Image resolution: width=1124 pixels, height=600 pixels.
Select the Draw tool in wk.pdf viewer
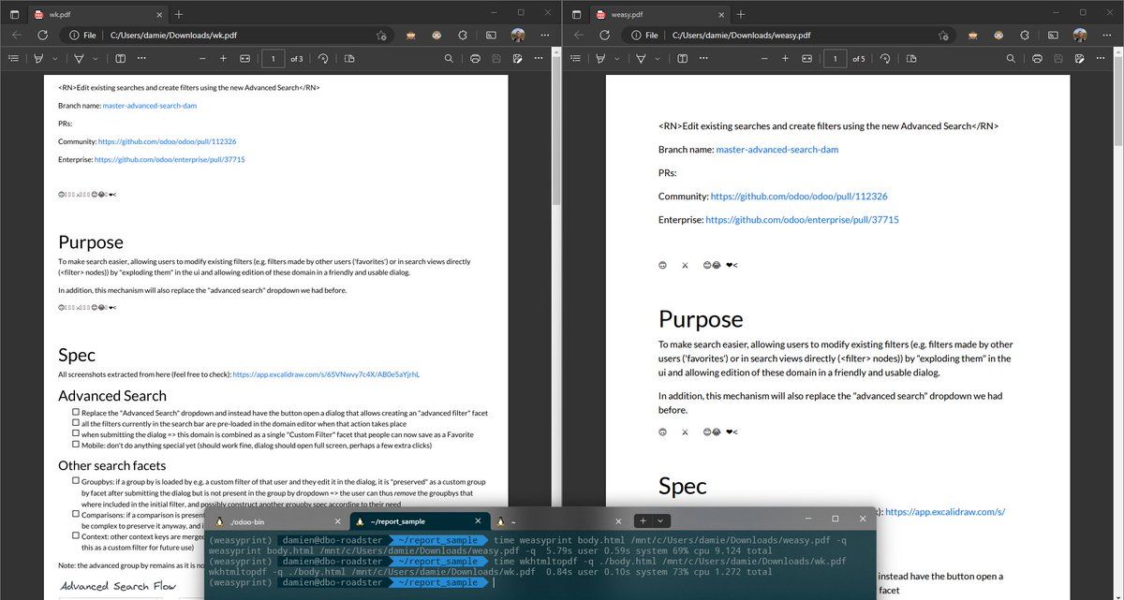coord(37,58)
